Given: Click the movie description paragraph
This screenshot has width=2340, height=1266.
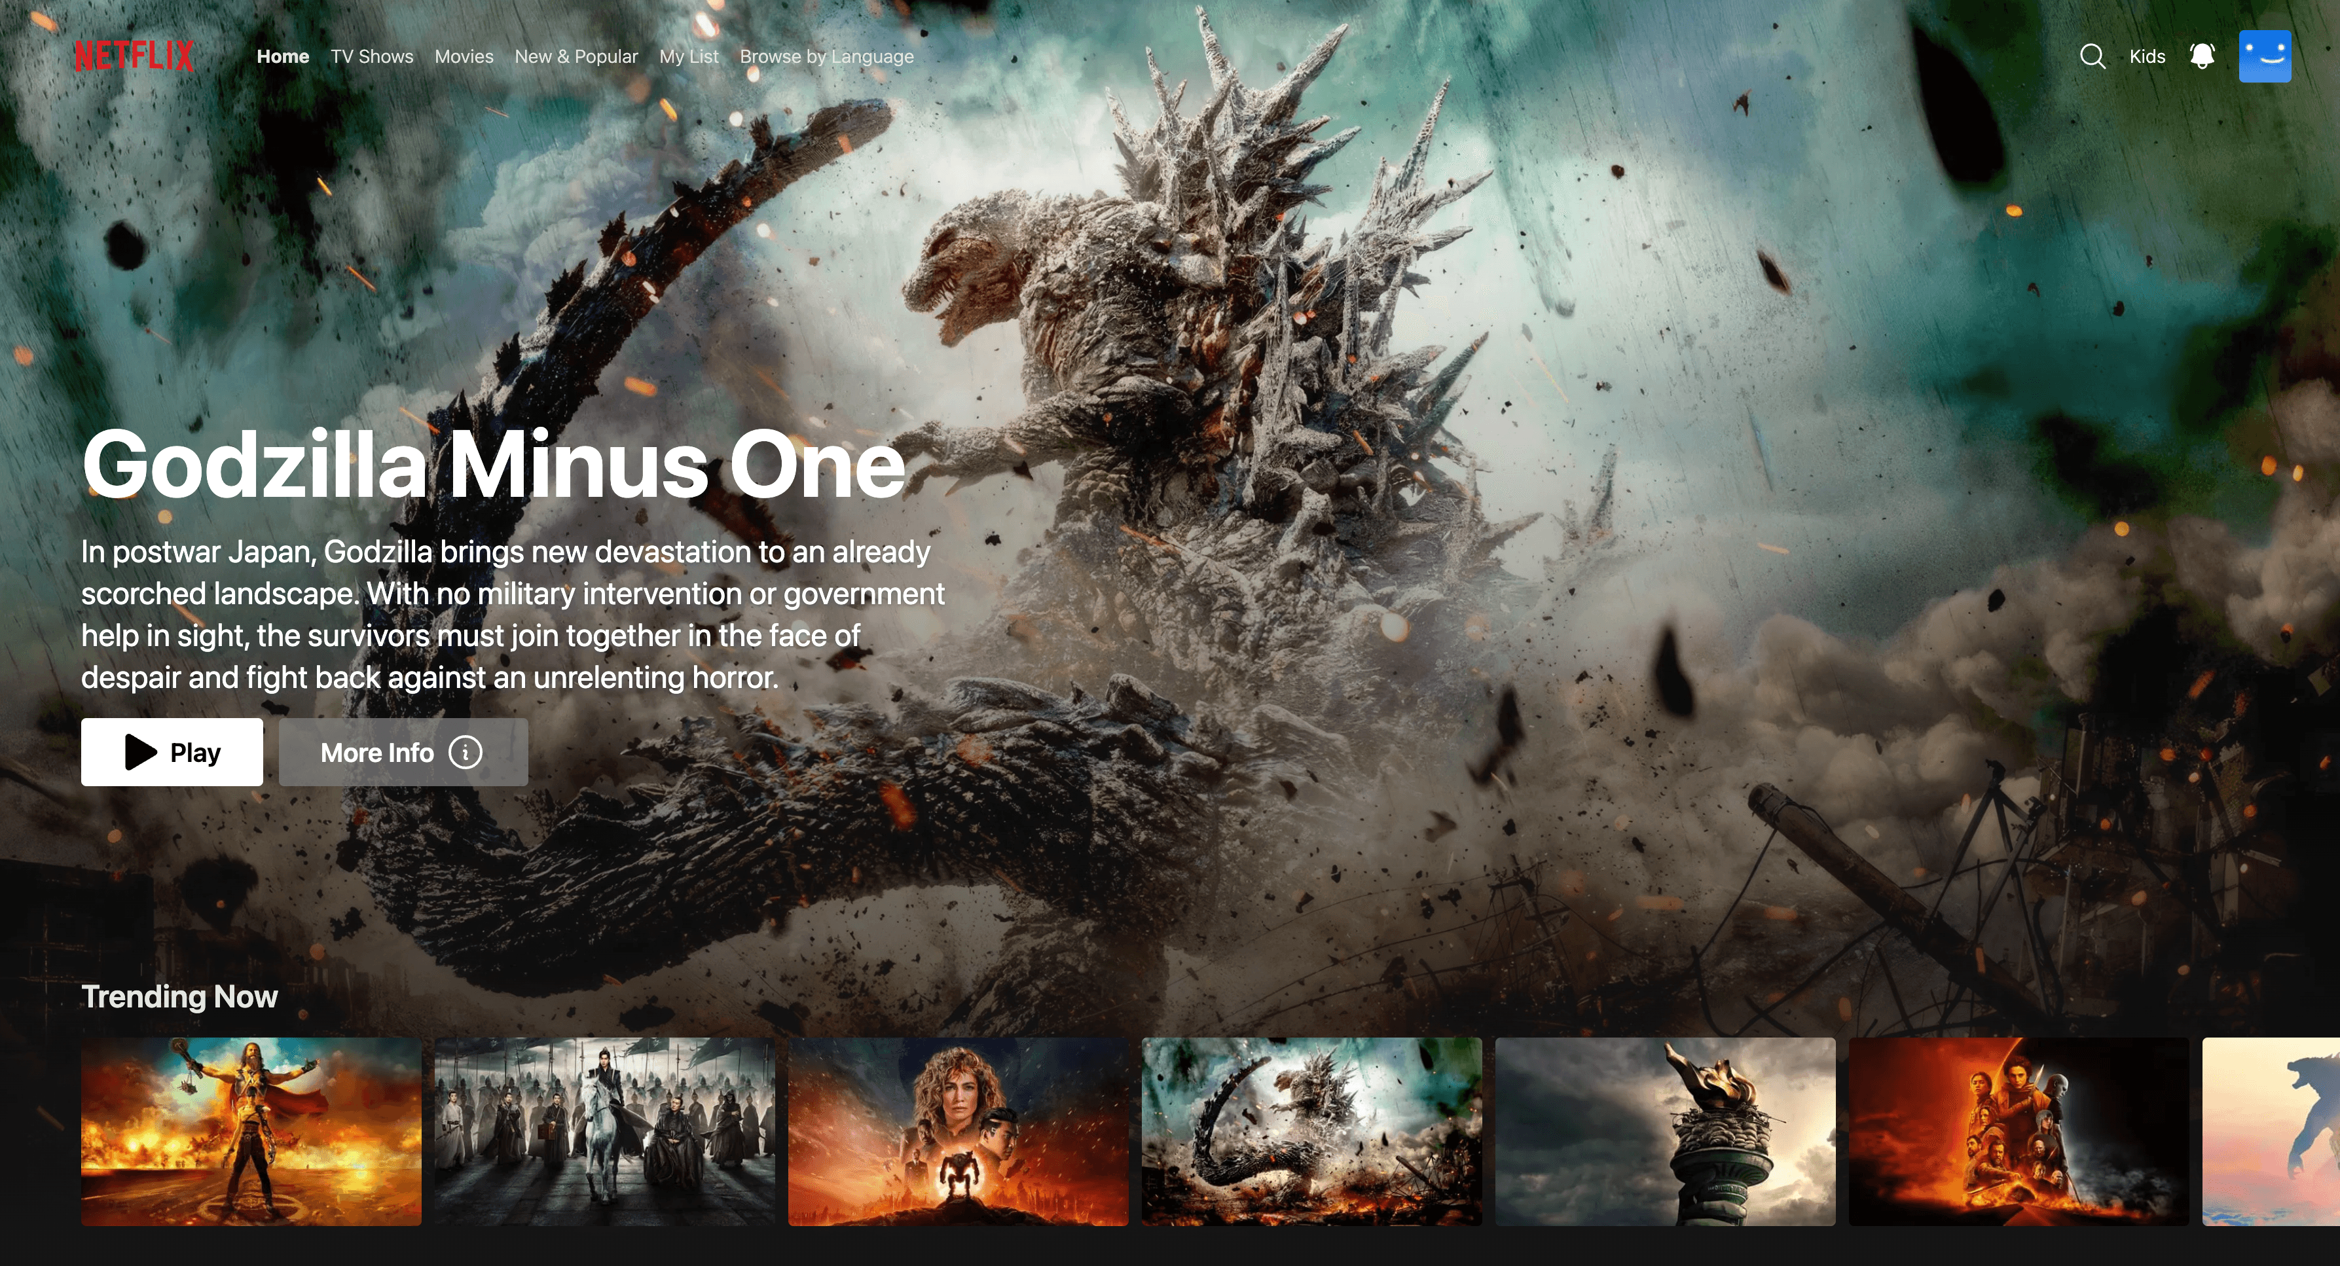Looking at the screenshot, I should 513,614.
